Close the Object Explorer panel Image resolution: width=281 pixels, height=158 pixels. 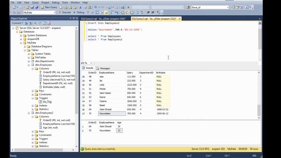[x=77, y=18]
